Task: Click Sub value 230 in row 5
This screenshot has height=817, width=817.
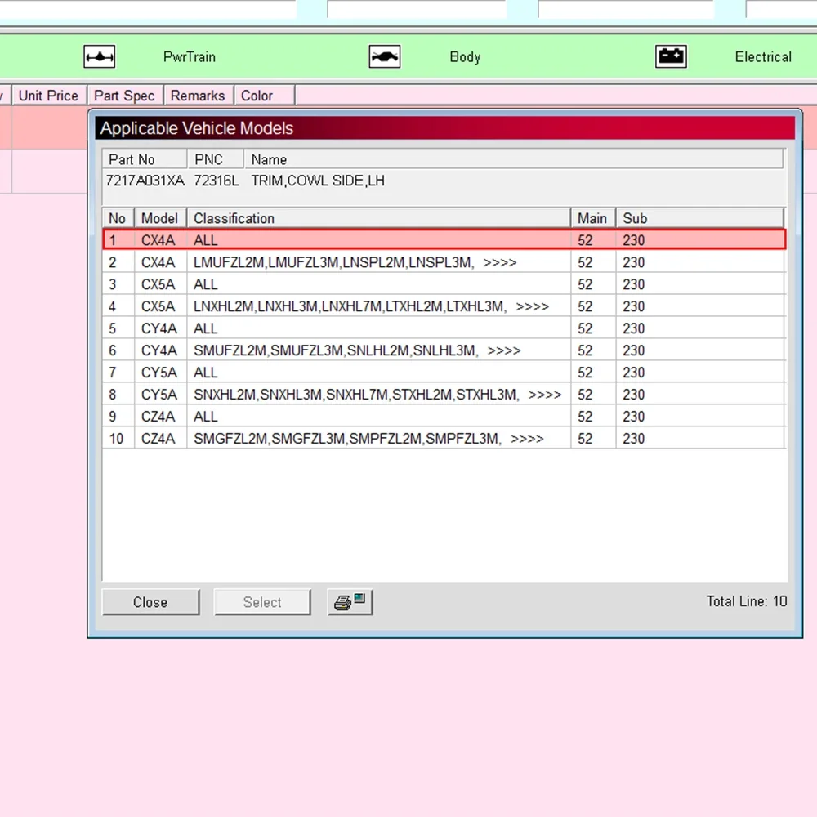Action: click(x=634, y=328)
